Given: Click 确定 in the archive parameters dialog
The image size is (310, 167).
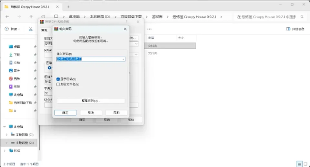Looking at the screenshot, I should coord(82,120).
